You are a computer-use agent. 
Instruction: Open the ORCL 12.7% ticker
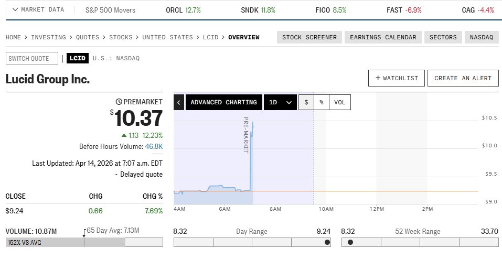coord(183,10)
